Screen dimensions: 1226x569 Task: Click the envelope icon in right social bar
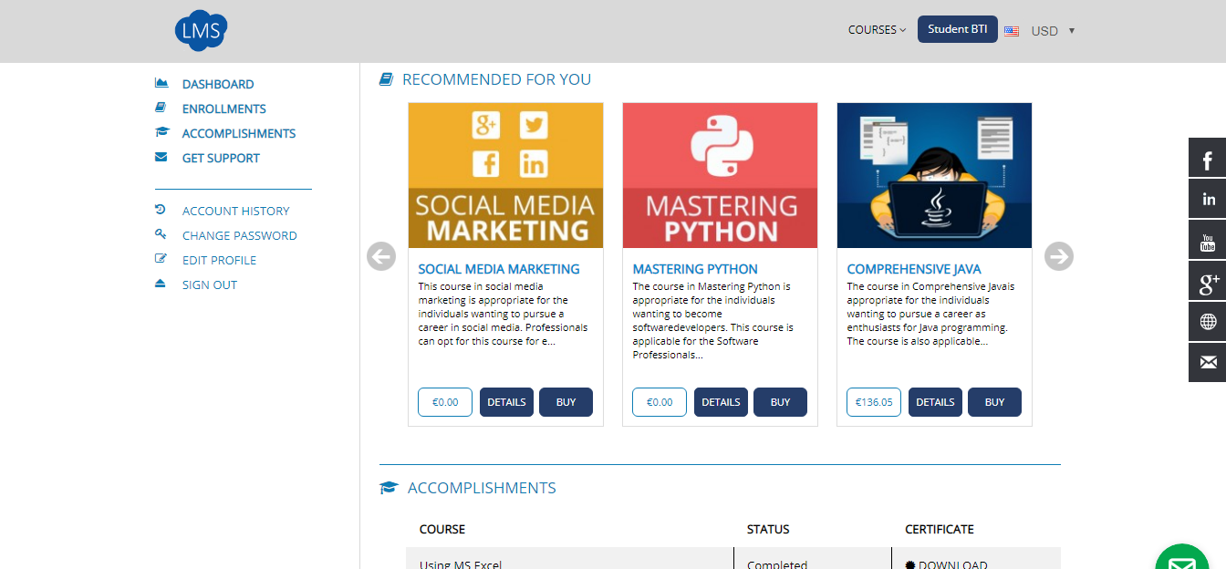1207,363
